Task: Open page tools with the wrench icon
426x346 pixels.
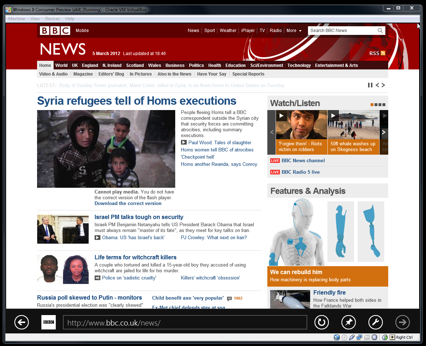Action: 376,322
